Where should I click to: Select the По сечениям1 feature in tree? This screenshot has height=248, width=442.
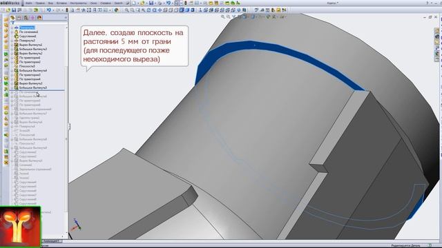[x=28, y=32]
